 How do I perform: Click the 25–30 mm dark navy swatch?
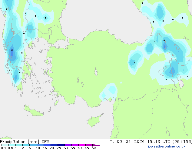[61, 145]
